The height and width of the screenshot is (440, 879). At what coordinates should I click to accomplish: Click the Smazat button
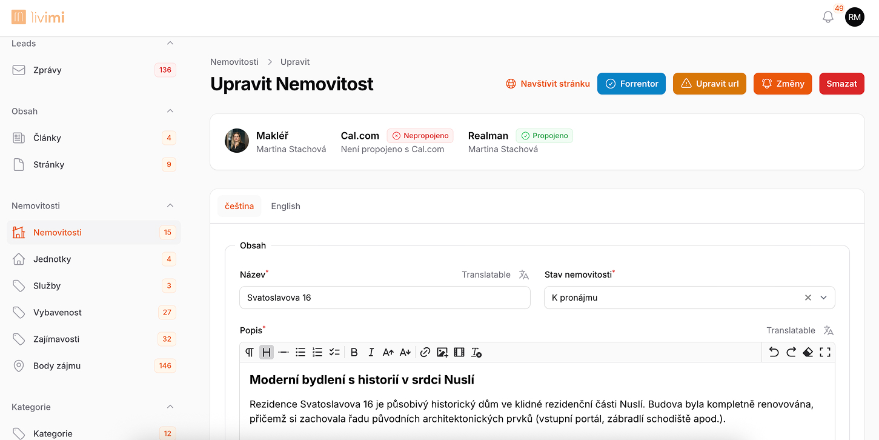click(x=841, y=84)
